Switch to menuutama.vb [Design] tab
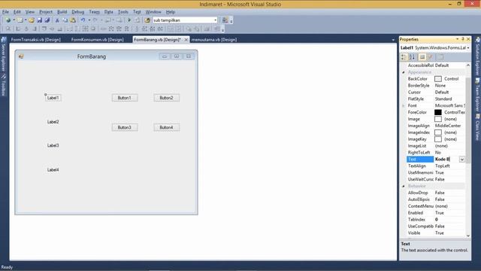The image size is (481, 271). click(214, 40)
